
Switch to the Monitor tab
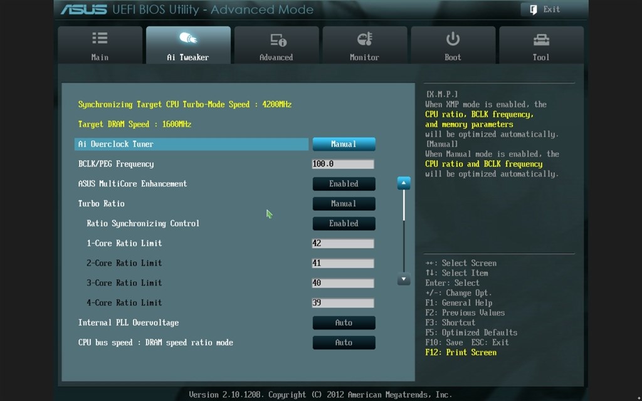(364, 45)
